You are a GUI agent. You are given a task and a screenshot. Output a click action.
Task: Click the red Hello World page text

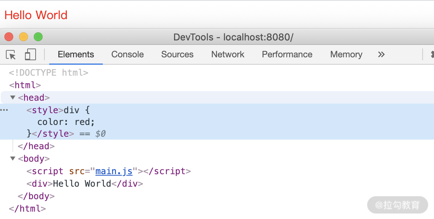coord(36,15)
